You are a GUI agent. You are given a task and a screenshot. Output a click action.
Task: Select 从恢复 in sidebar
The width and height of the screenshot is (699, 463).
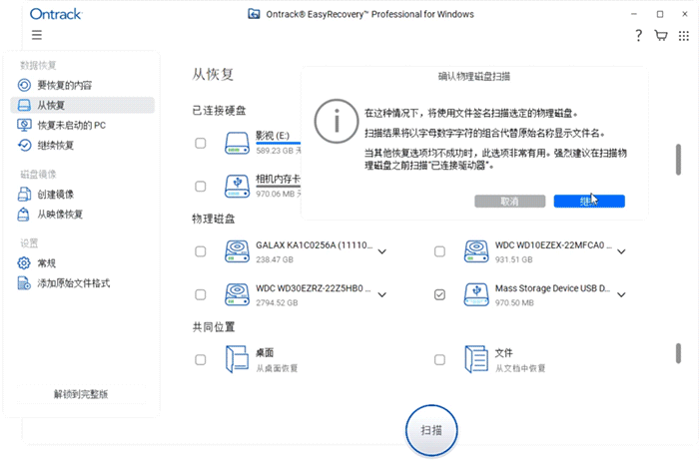[83, 105]
